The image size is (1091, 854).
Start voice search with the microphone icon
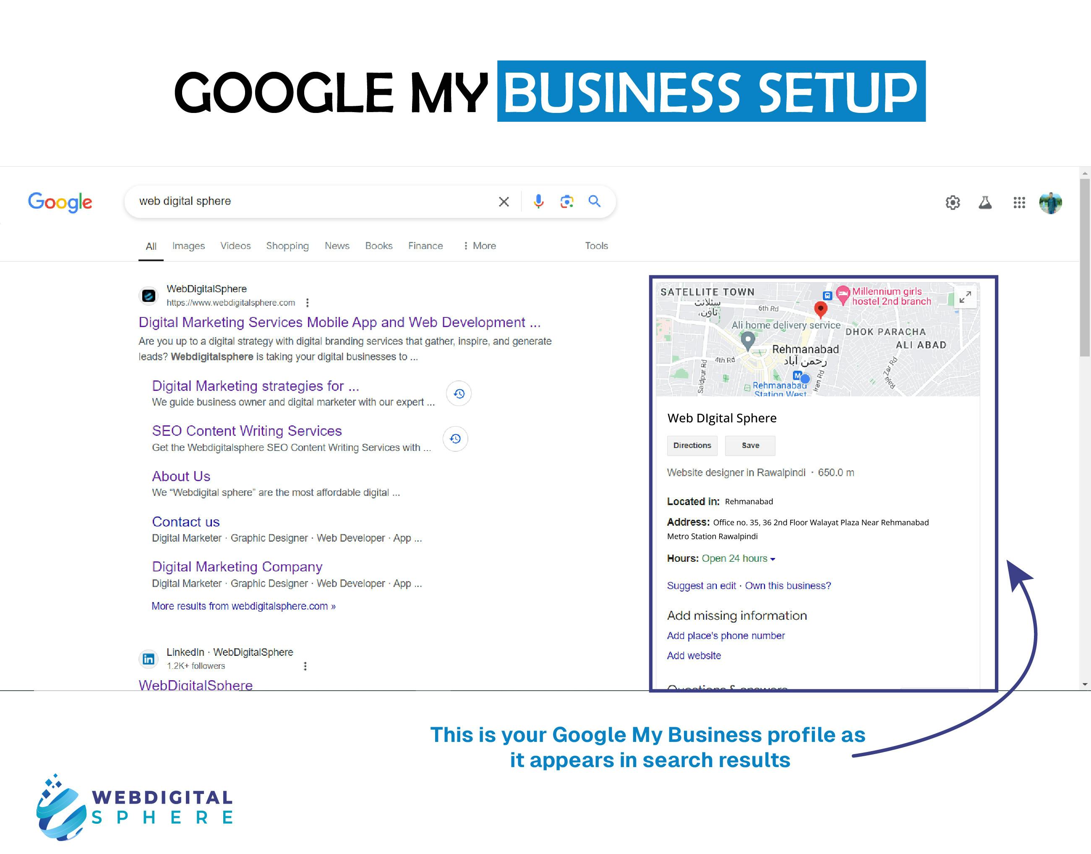[x=538, y=201]
